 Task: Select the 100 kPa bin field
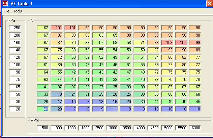coord(15,65)
